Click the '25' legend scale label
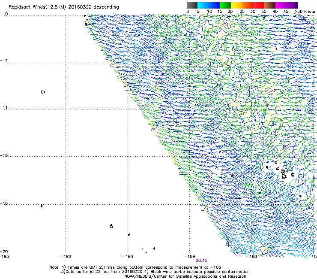 [x=242, y=12]
